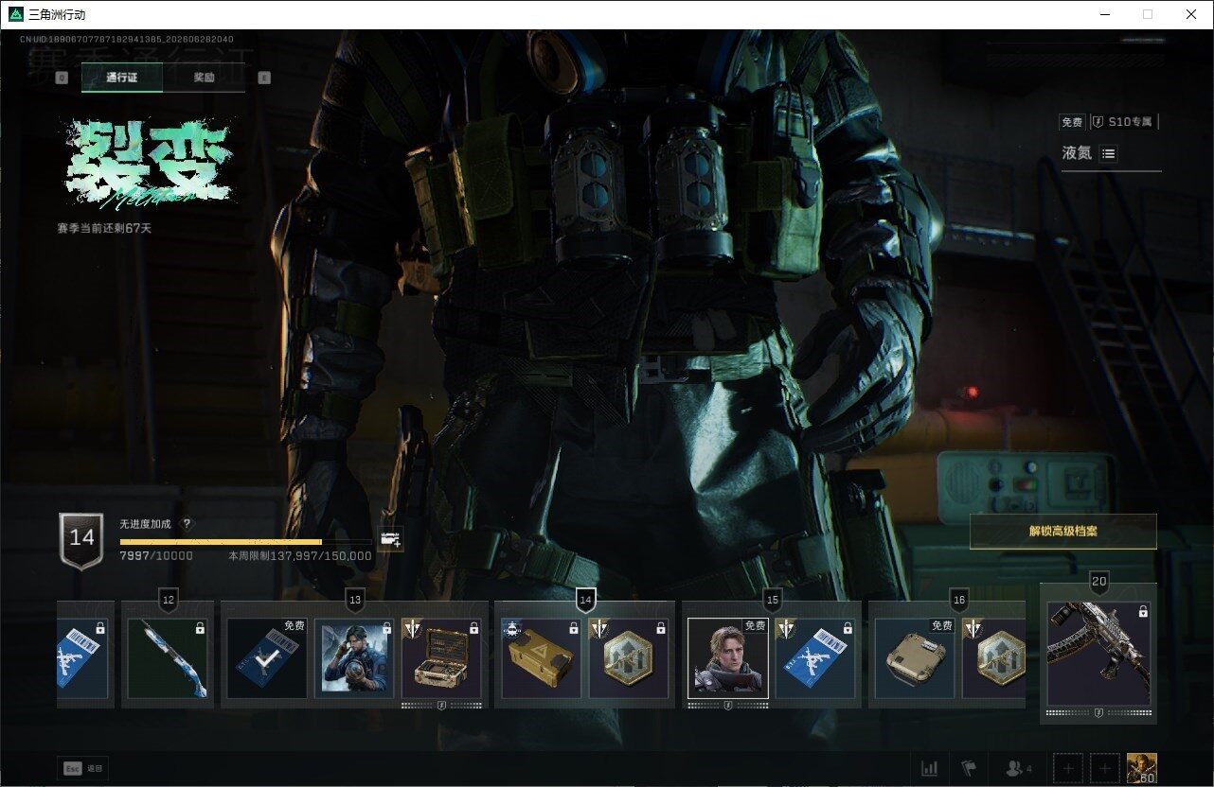
Task: Click the lock icon on the level 12 shotgun
Action: pyautogui.click(x=200, y=627)
